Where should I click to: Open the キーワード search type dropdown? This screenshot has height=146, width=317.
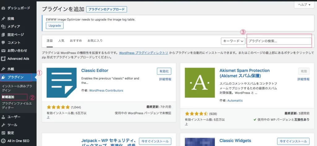[x=233, y=41]
